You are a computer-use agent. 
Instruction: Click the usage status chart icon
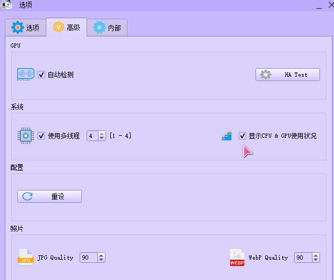[x=226, y=136]
